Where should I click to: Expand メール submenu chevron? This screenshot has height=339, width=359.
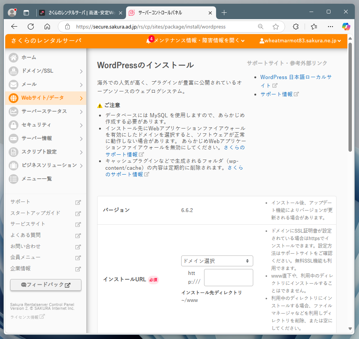point(81,85)
